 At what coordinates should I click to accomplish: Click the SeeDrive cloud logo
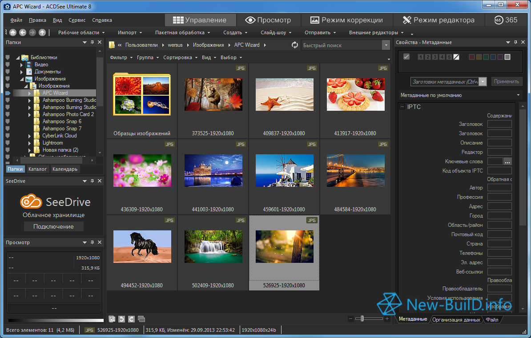32,202
